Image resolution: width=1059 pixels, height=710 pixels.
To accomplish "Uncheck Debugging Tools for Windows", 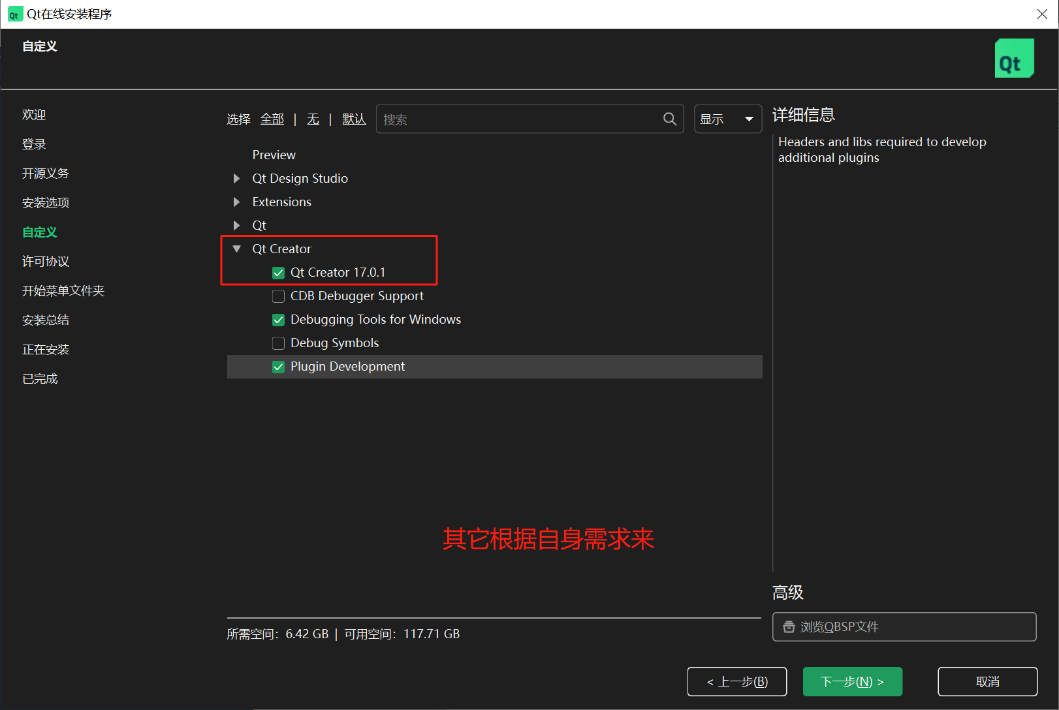I will (278, 320).
